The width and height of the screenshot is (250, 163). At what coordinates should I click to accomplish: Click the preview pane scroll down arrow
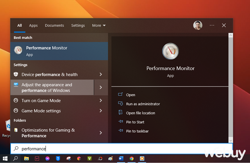tap(230, 140)
